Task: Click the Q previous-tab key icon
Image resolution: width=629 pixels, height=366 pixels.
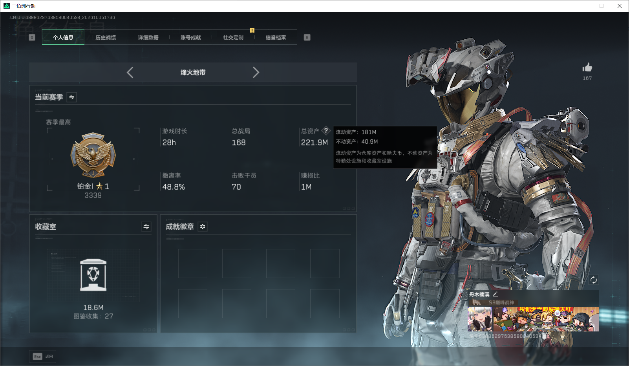Action: coord(32,37)
